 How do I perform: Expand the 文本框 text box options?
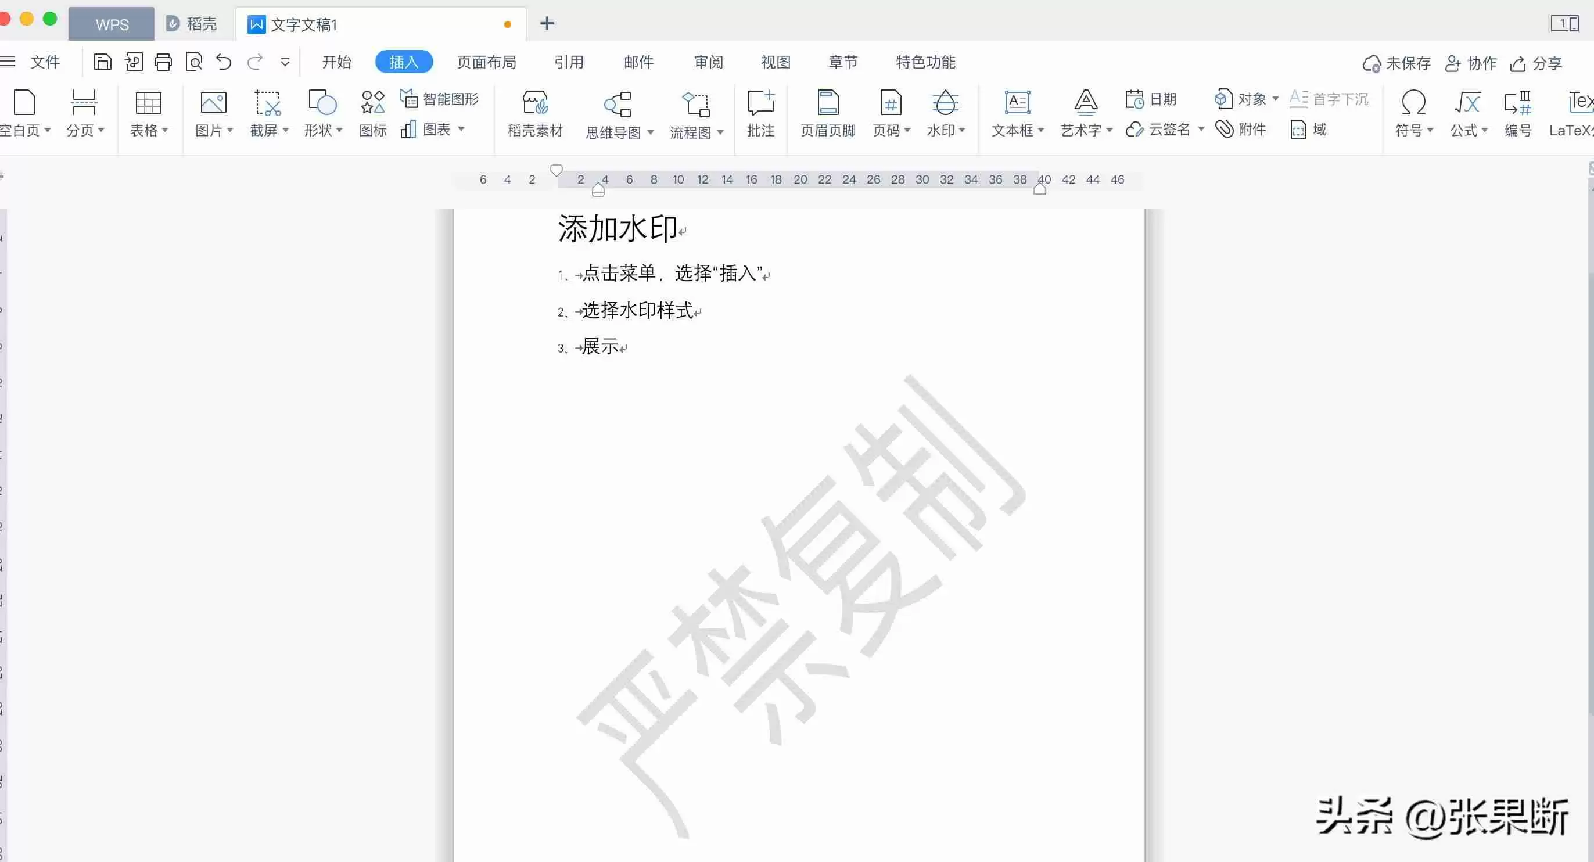point(1042,131)
